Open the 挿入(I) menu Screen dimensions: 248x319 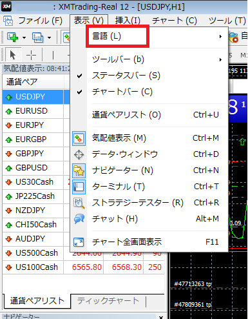point(128,21)
